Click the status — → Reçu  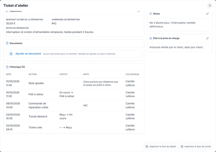(x=66, y=127)
